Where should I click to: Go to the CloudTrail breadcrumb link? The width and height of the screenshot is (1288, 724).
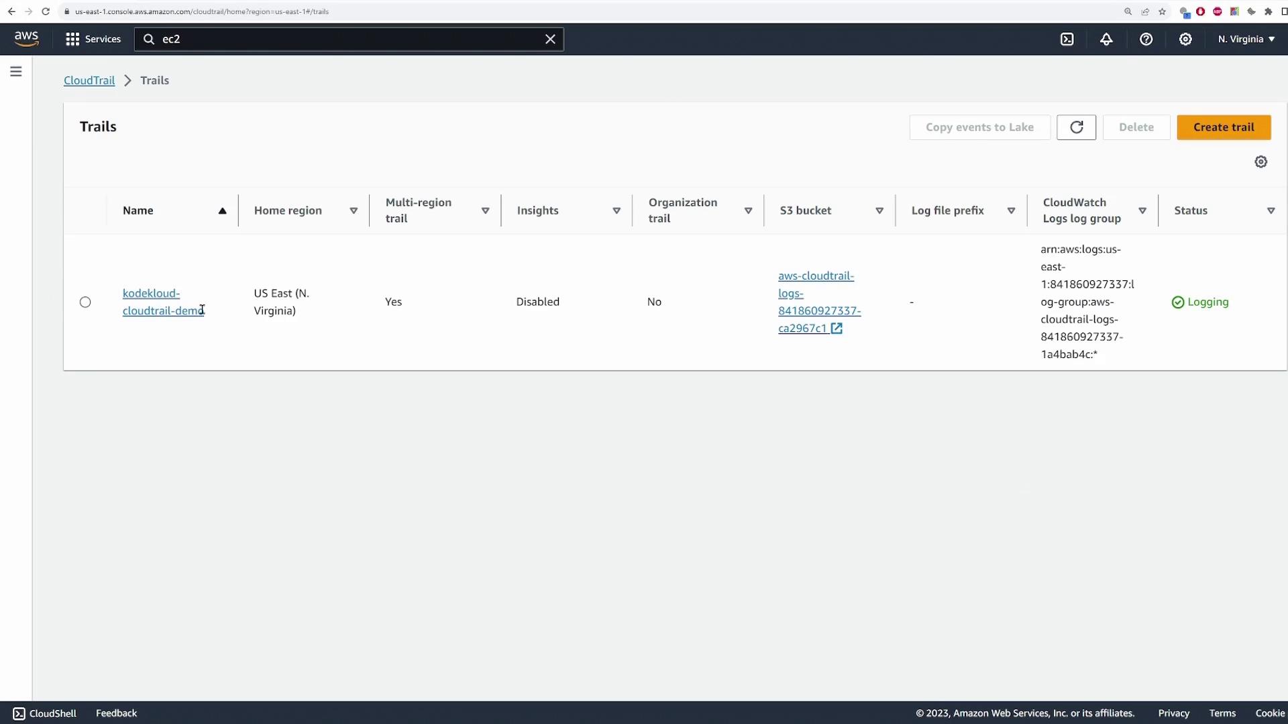click(89, 80)
